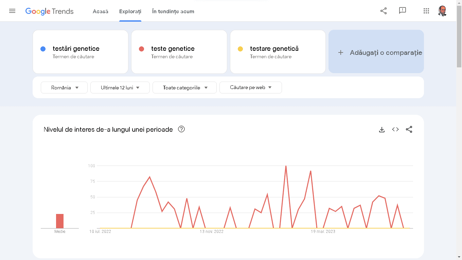
Task: Click the user account avatar
Action: [x=442, y=11]
